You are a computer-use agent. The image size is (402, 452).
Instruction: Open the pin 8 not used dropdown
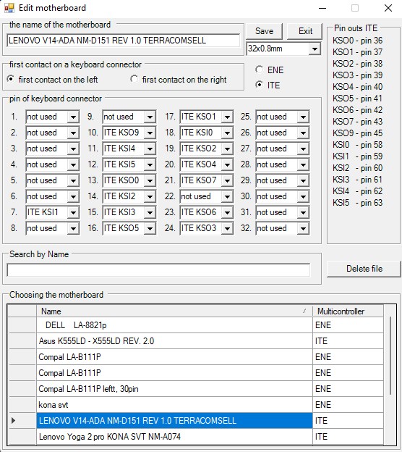[73, 229]
